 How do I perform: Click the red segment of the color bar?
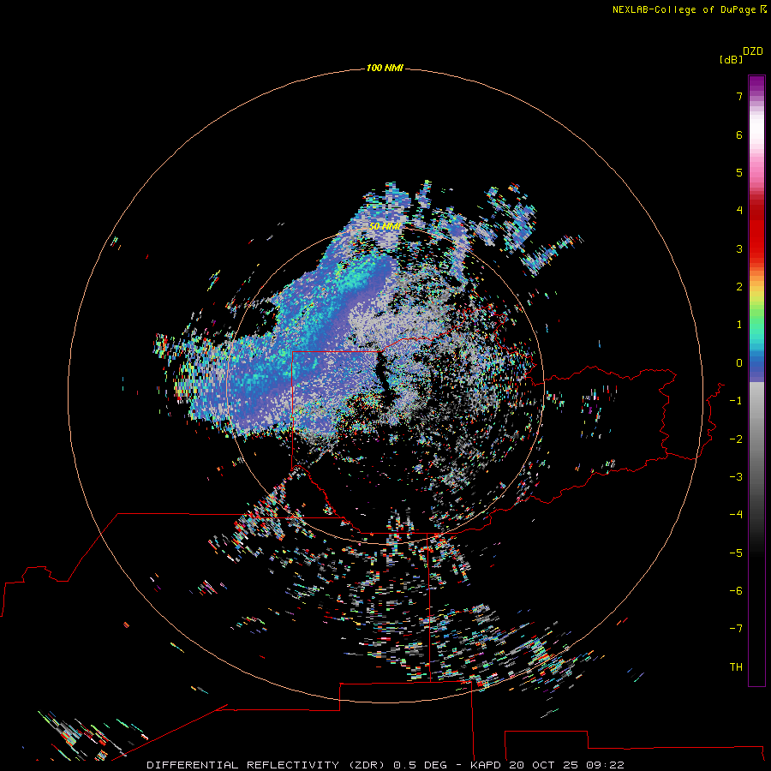(756, 229)
